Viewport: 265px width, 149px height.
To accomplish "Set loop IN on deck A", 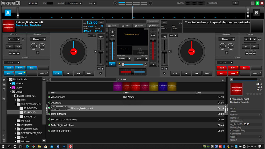I will click(10, 47).
